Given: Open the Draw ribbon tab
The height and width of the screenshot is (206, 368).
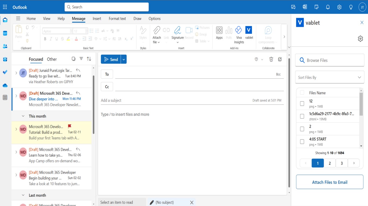Looking at the screenshot, I should tap(137, 19).
